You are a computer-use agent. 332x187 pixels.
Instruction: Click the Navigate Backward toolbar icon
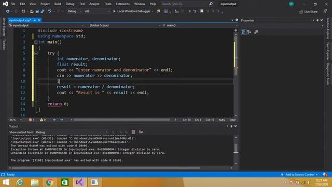pyautogui.click(x=7, y=11)
